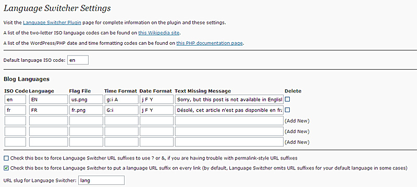Click the EN language name field
The height and width of the screenshot is (187, 417).
[x=48, y=100]
